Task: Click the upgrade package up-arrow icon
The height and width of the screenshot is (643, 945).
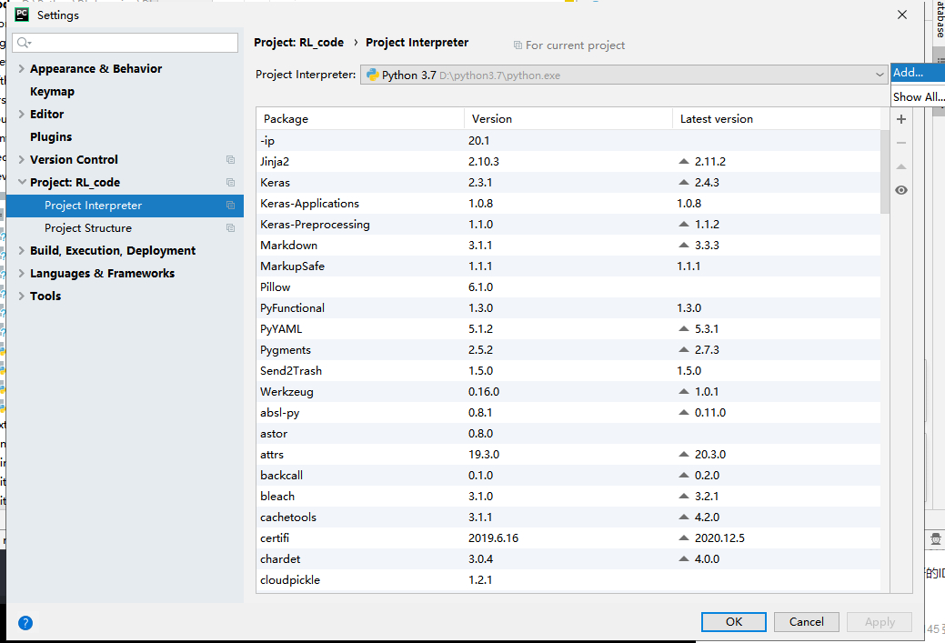Action: (x=901, y=167)
